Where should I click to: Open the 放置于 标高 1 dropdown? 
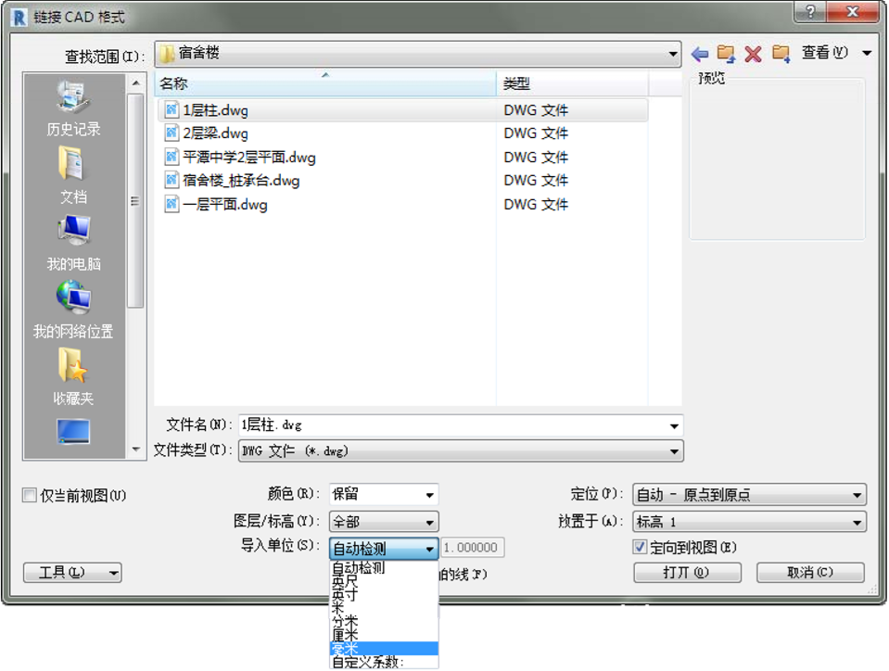point(749,522)
